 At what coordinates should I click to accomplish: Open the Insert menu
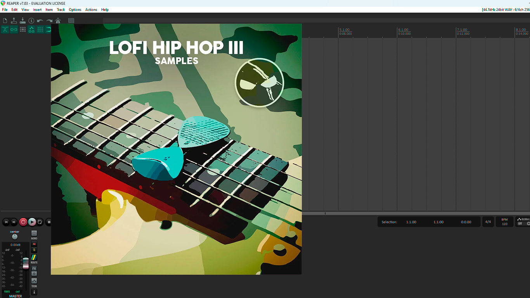37,10
